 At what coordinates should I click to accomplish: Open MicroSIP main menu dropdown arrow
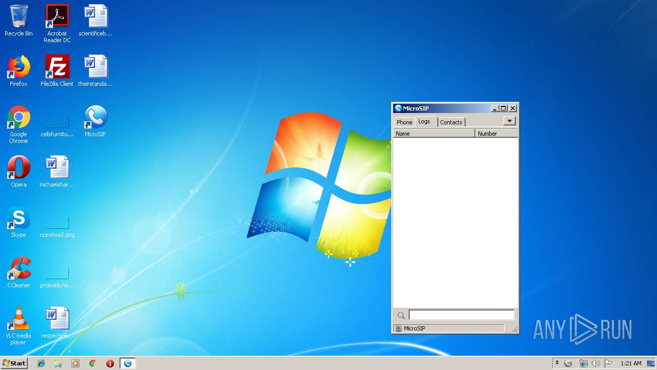[x=509, y=121]
